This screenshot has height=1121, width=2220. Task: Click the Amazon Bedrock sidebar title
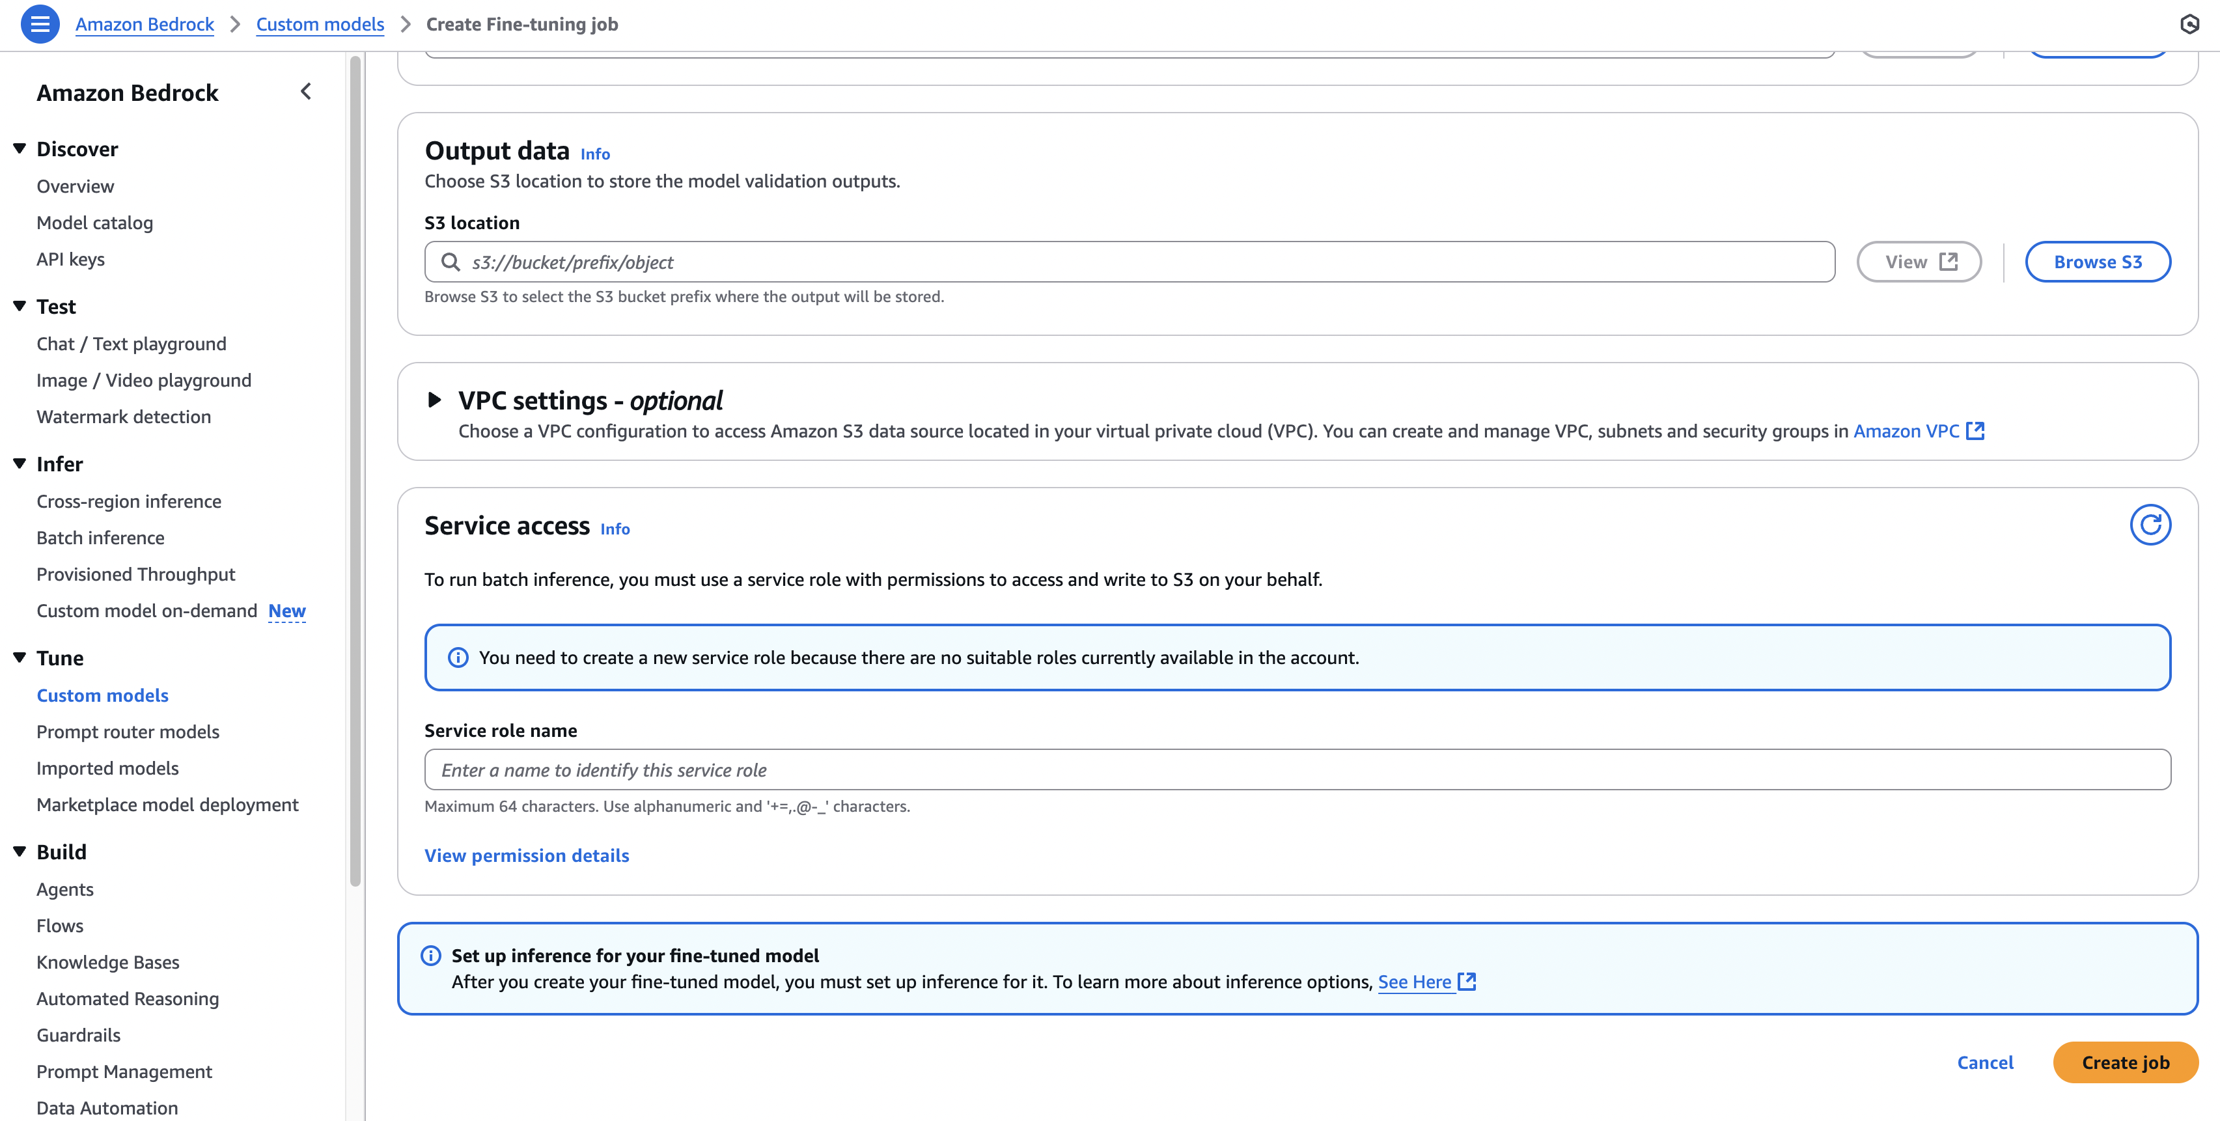(128, 92)
